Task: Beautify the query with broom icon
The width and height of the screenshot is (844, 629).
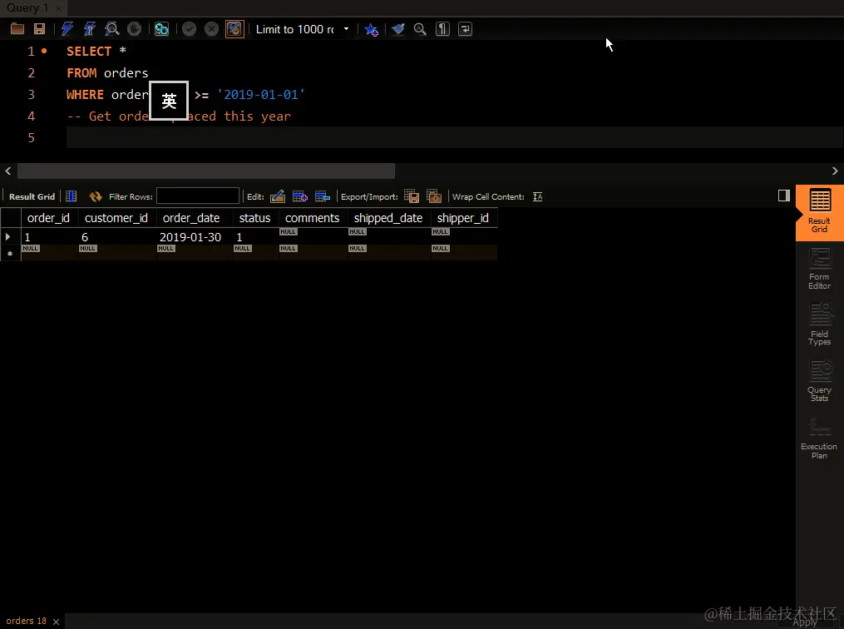Action: click(x=397, y=29)
